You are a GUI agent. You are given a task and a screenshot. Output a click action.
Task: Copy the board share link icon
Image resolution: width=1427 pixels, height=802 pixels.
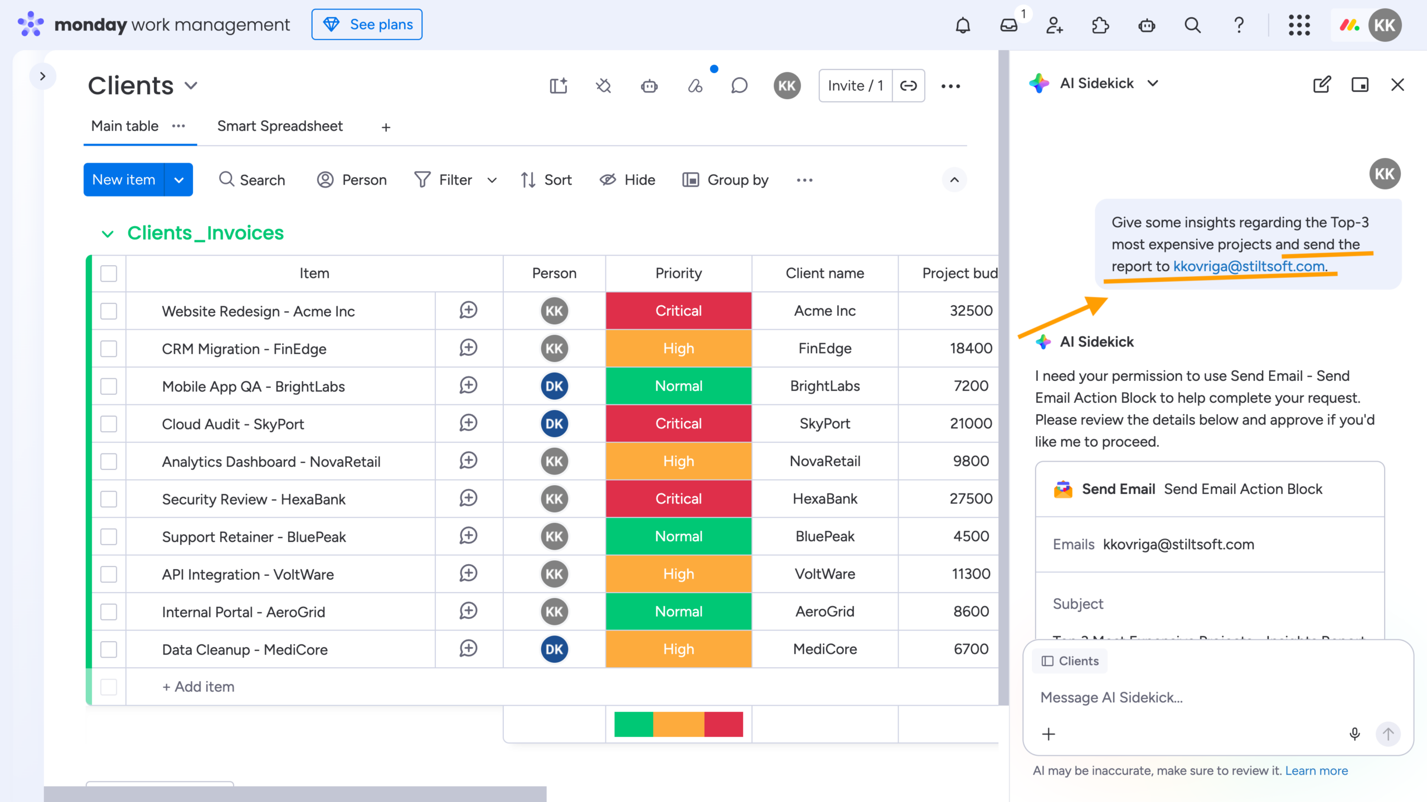[909, 86]
